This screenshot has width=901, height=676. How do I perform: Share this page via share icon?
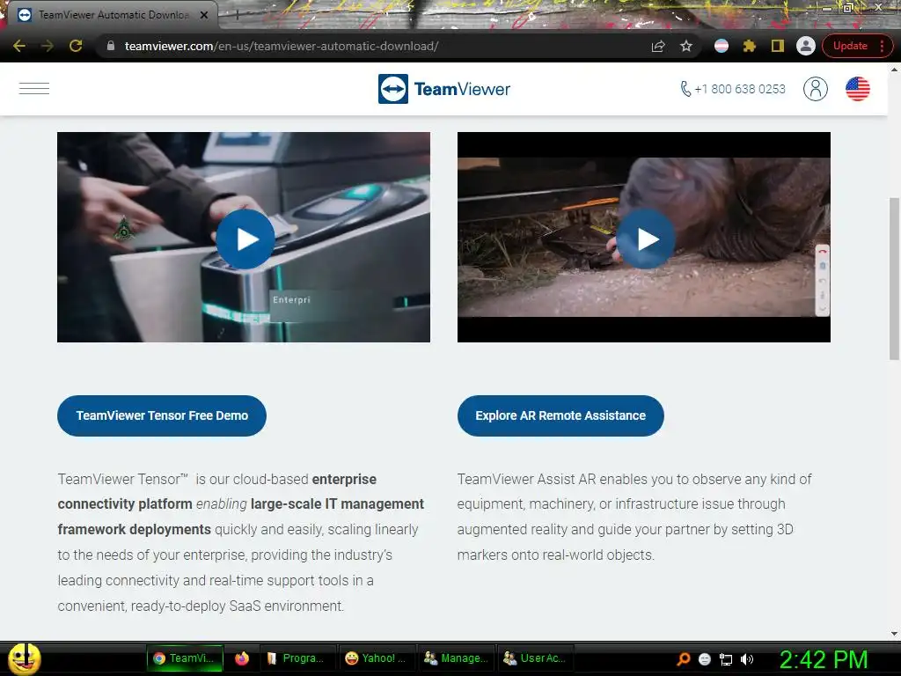click(658, 46)
